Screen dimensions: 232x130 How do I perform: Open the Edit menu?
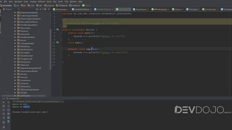(5, 1)
